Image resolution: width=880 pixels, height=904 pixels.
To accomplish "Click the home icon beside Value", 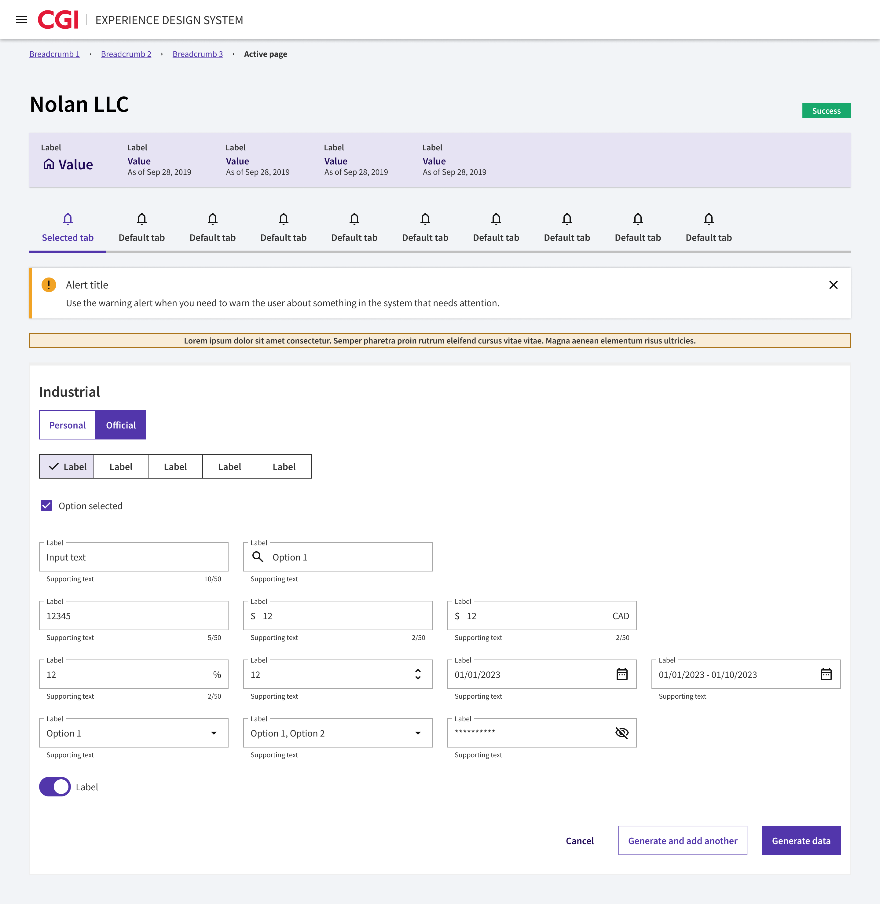I will click(49, 164).
